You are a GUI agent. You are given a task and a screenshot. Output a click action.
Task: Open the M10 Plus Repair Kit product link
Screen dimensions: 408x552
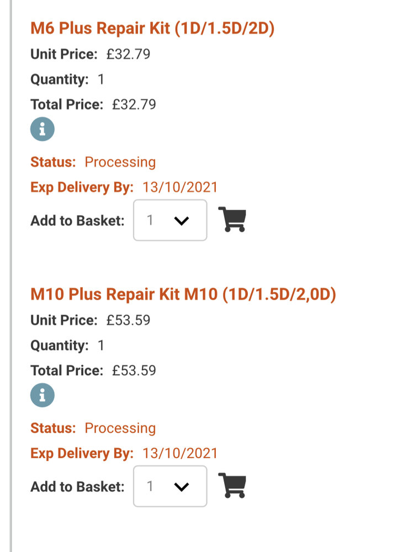point(183,294)
